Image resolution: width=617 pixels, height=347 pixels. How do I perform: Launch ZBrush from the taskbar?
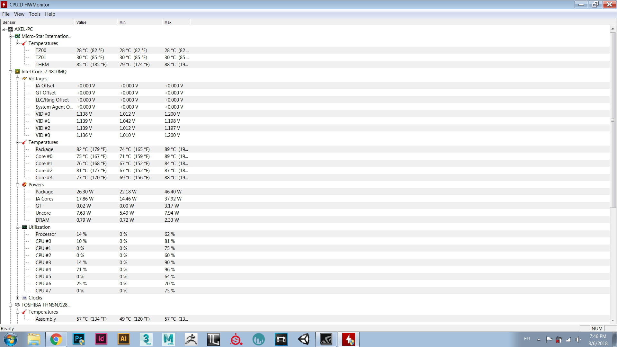click(x=191, y=339)
